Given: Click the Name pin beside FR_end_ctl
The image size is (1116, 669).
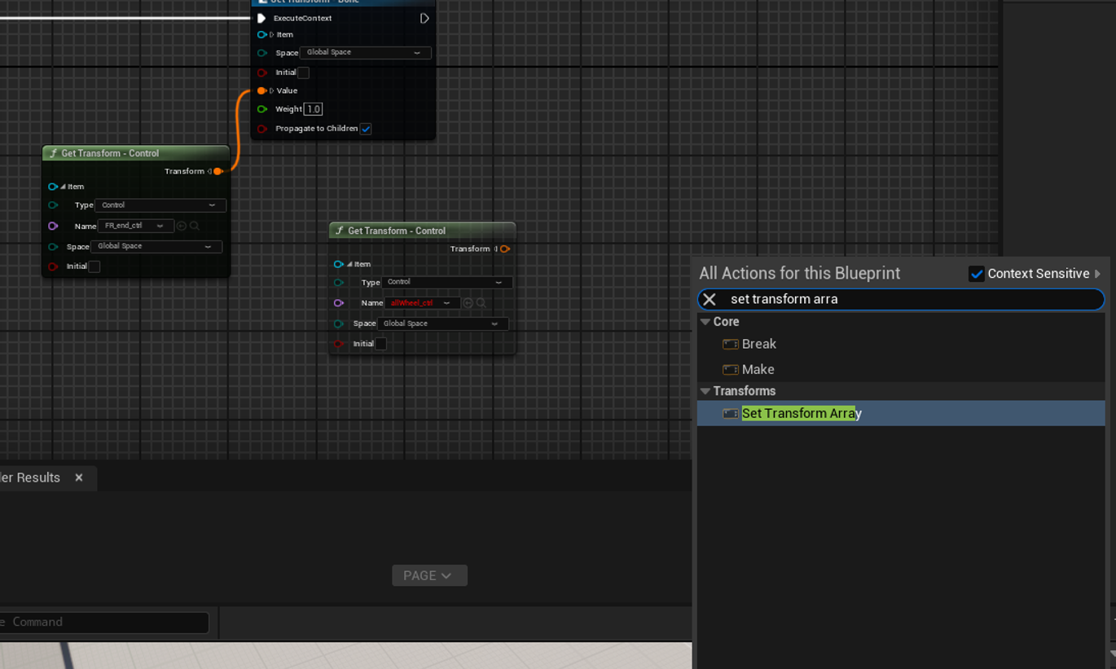Looking at the screenshot, I should point(53,226).
